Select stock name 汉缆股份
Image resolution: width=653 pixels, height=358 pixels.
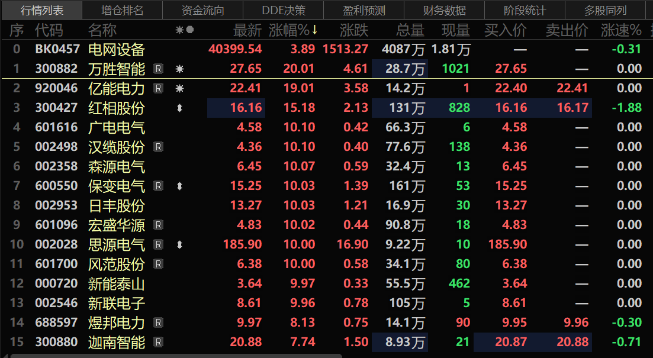coord(117,147)
